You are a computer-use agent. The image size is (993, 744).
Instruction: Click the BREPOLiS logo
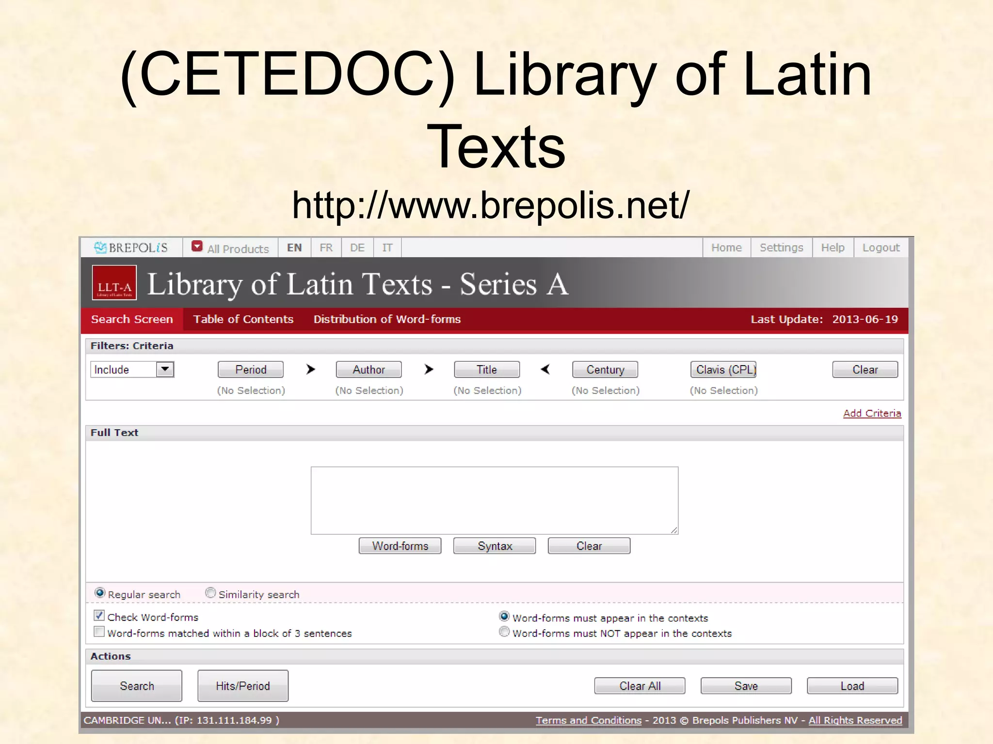tap(131, 248)
